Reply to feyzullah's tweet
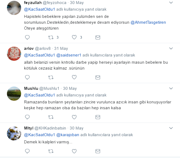 point(27,37)
